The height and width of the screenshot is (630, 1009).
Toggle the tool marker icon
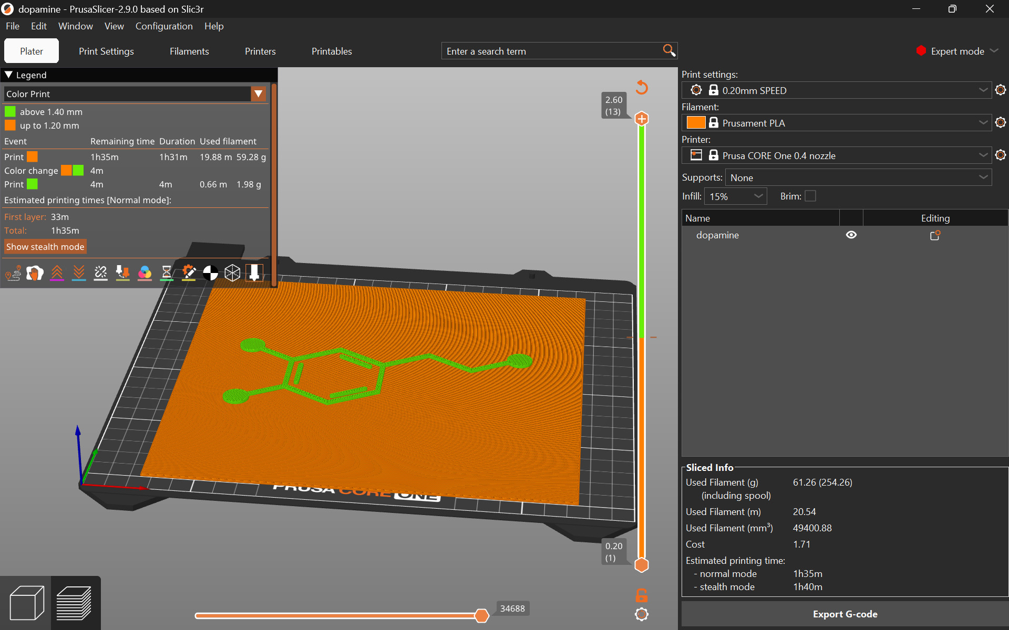[x=254, y=273]
